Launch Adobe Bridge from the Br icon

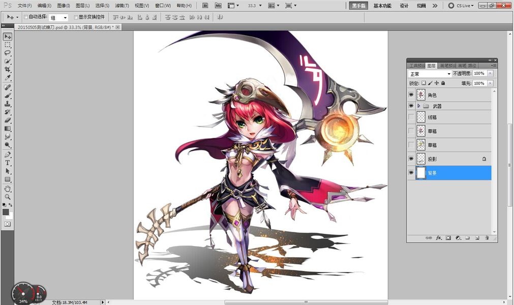[x=205, y=6]
